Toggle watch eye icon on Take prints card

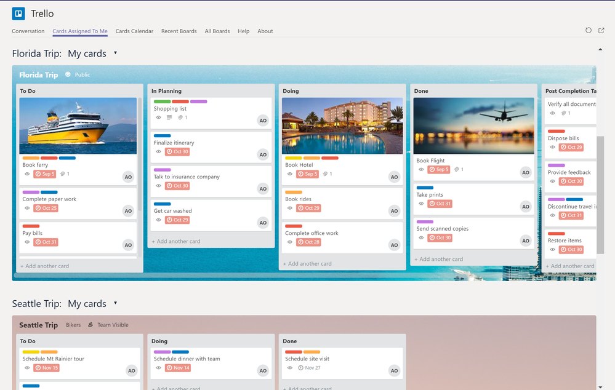[x=421, y=204]
